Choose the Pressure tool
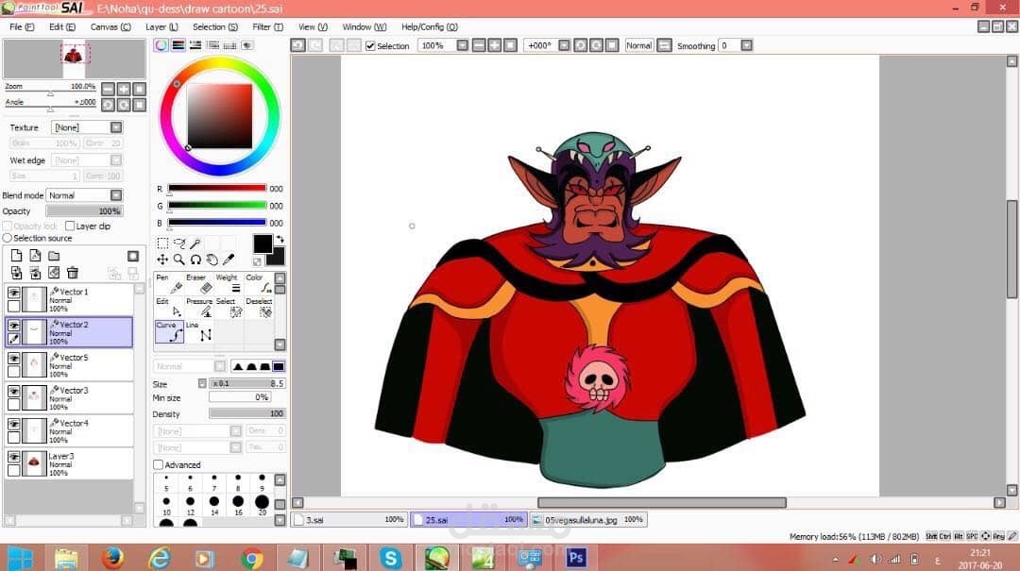The height and width of the screenshot is (571, 1020). point(199,308)
